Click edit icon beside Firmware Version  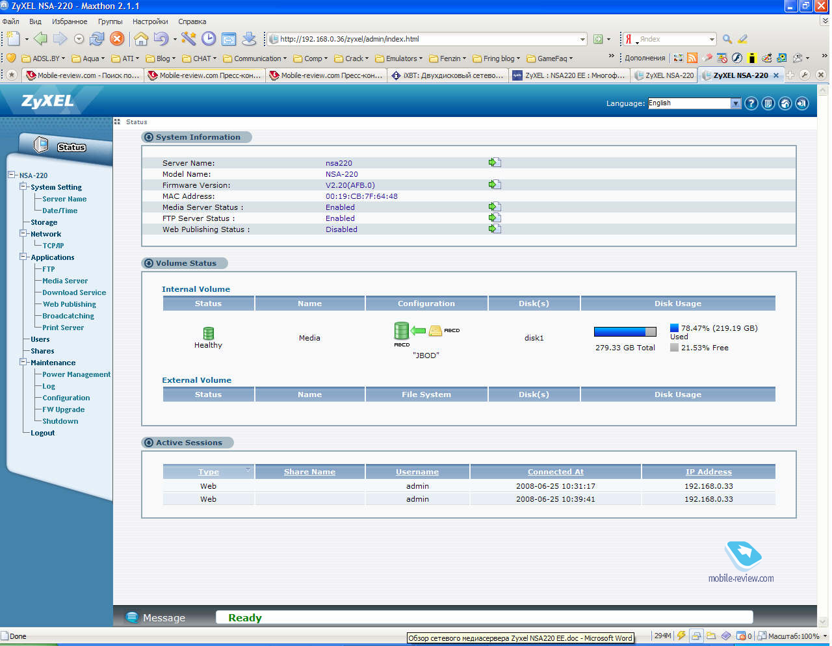pos(495,185)
